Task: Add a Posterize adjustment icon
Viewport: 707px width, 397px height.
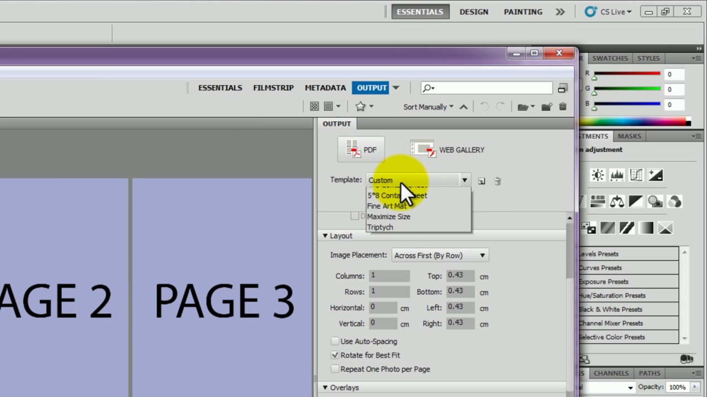Action: 608,228
